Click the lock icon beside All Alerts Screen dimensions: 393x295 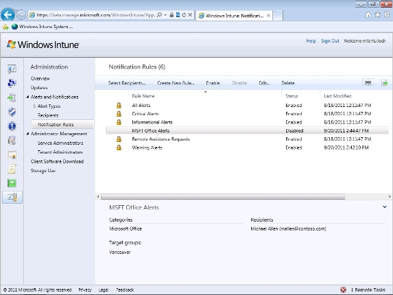click(x=119, y=105)
